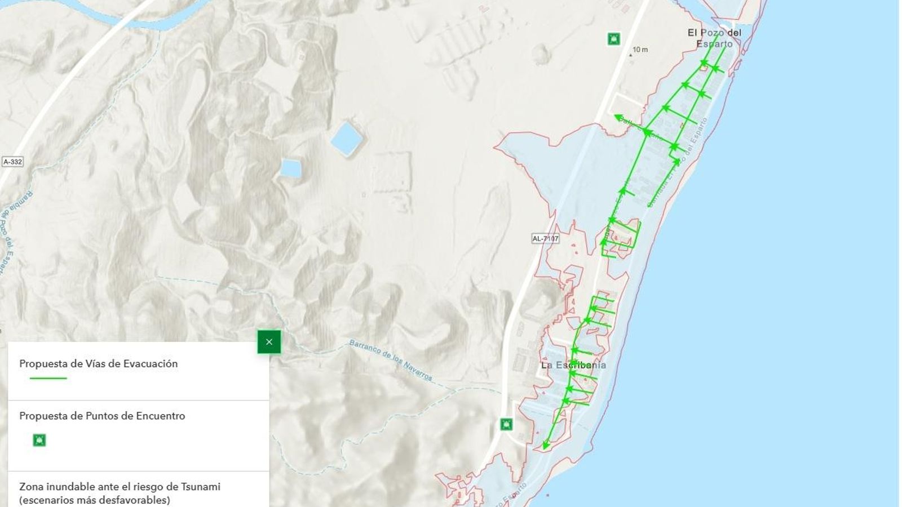Click the Rambla del Pozo del Esparto label near A-332

[x=10, y=231]
